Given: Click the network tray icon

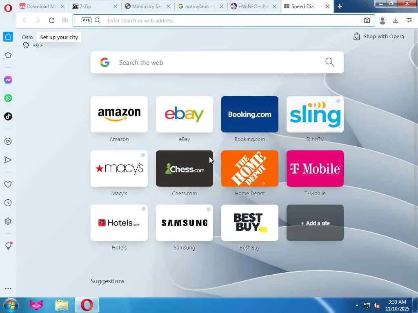Looking at the screenshot, I should 367,306.
